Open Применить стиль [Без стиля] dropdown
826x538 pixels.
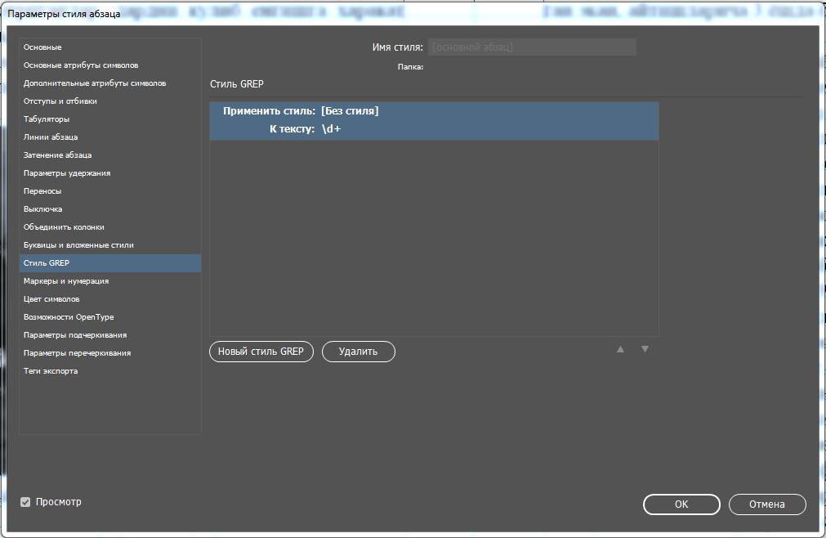[350, 111]
